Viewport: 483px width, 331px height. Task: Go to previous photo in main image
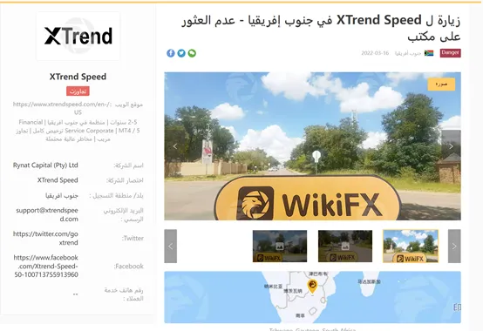[x=175, y=146]
